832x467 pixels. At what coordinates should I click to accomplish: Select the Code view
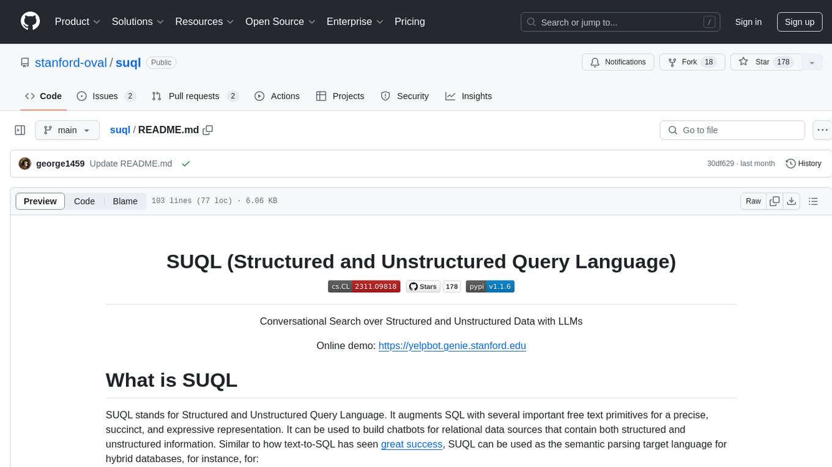pos(84,201)
